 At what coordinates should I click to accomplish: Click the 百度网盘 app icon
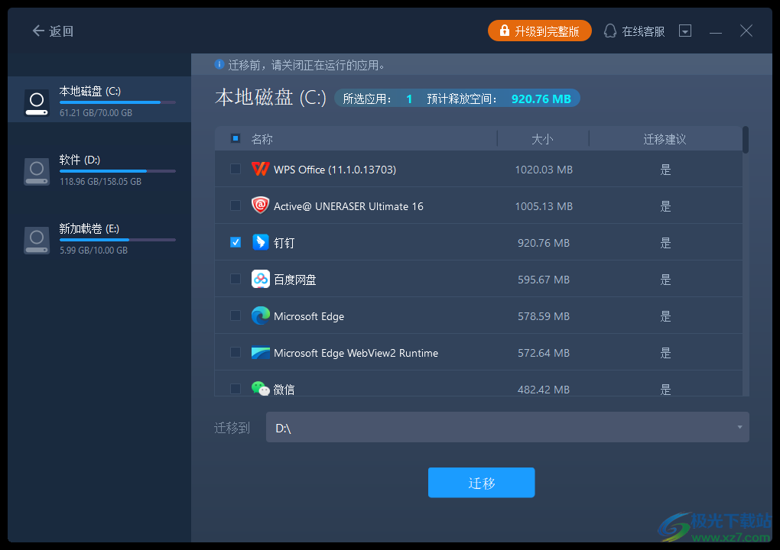pos(260,280)
